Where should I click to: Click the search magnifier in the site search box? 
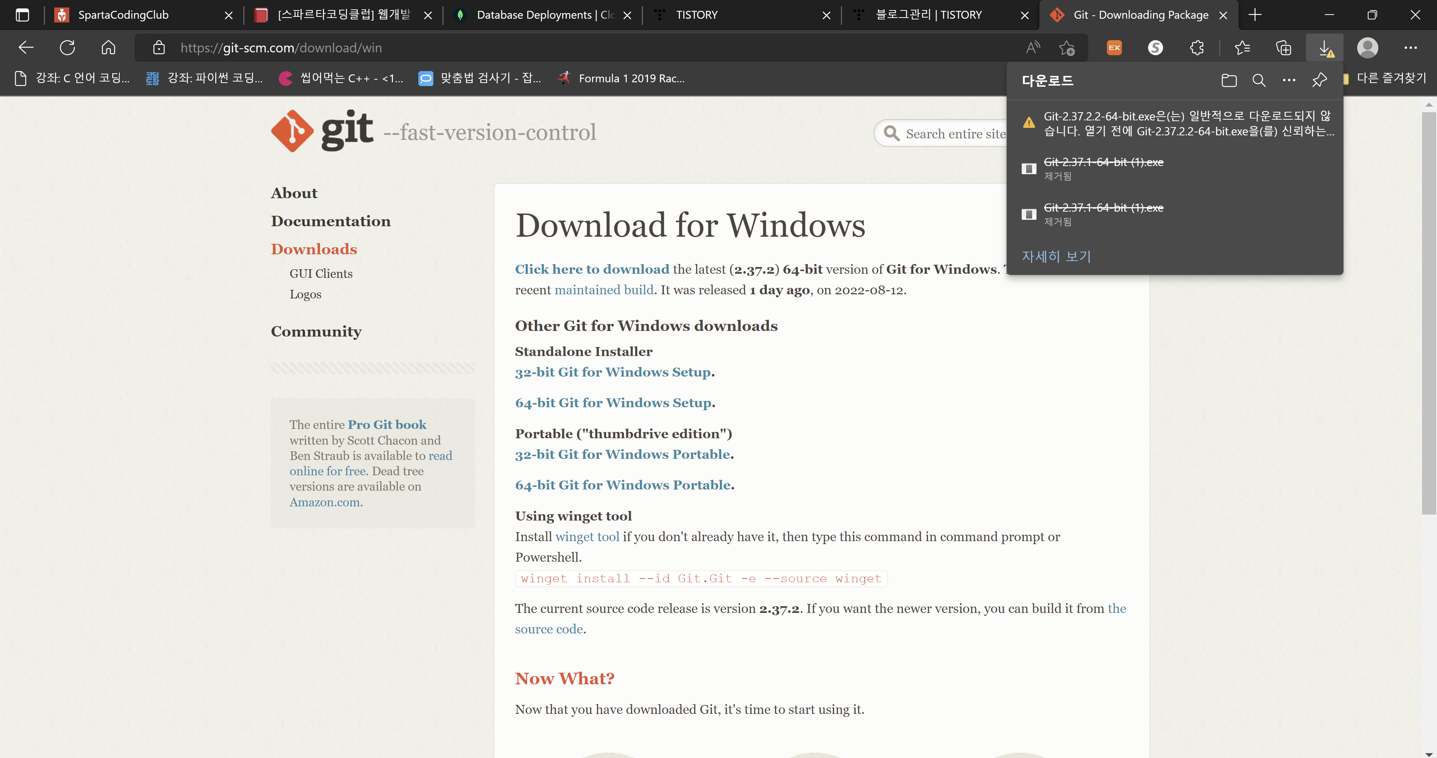coord(891,134)
